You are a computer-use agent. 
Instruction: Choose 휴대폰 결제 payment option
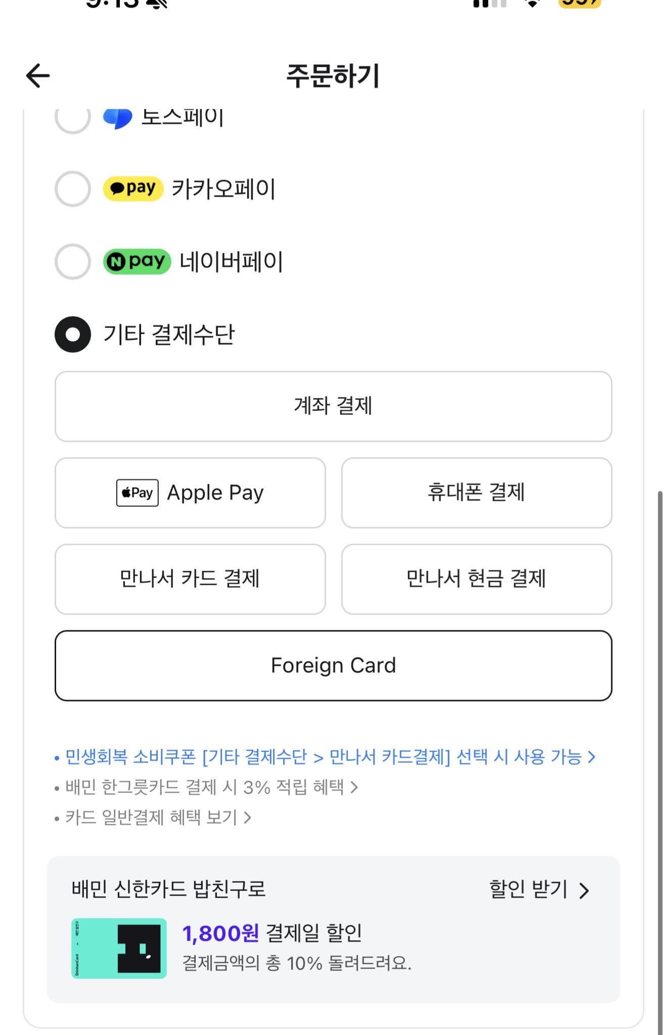[476, 493]
